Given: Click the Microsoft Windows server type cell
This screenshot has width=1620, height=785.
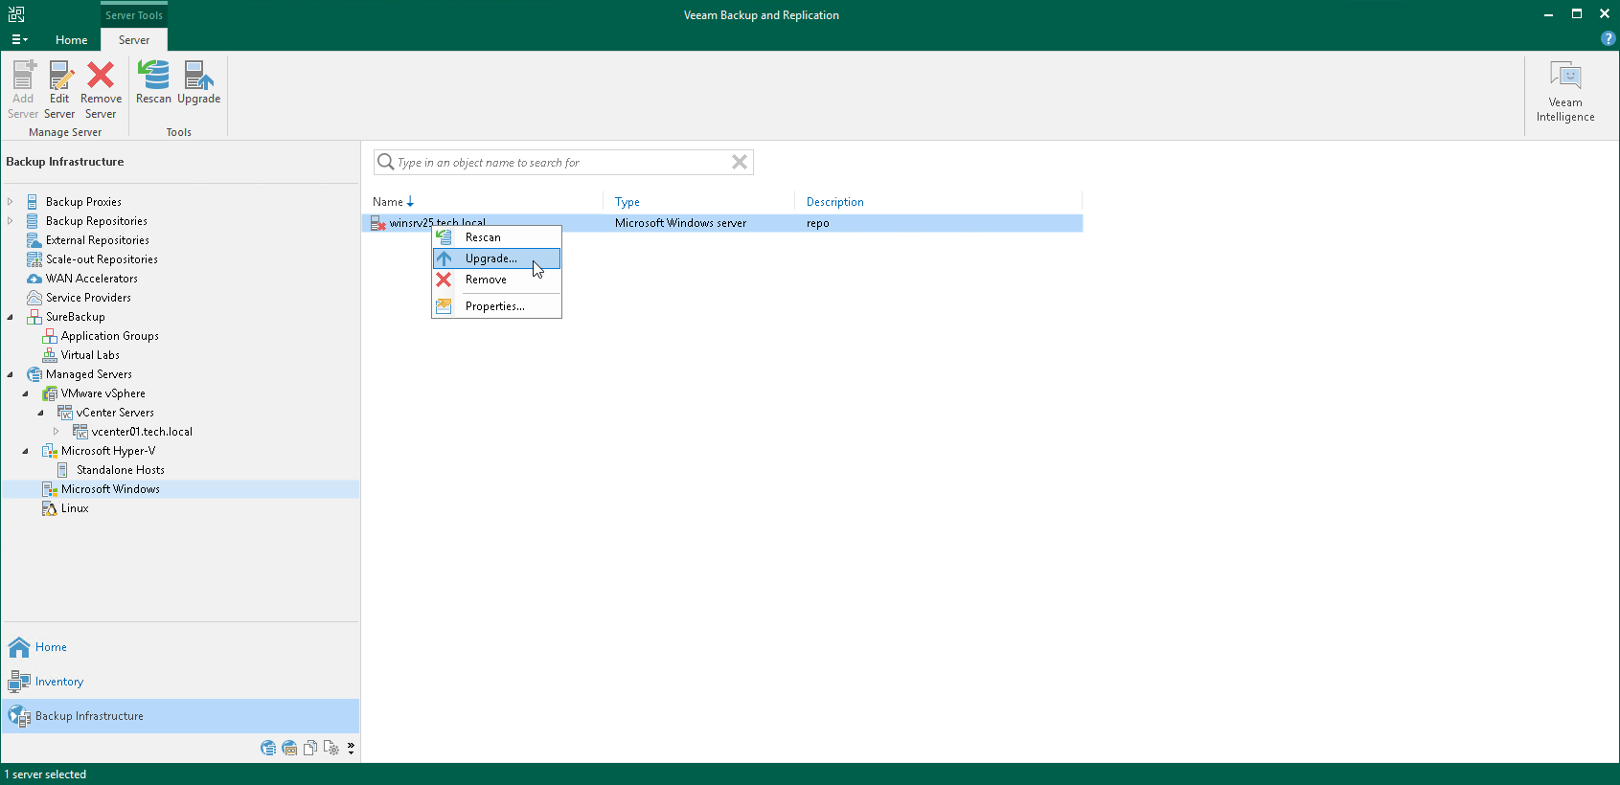Looking at the screenshot, I should click(x=680, y=223).
